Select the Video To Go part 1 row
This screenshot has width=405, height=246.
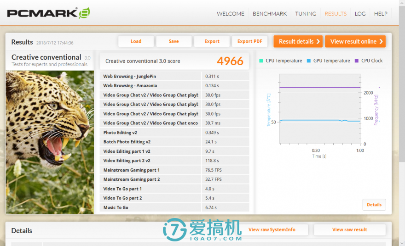point(174,189)
